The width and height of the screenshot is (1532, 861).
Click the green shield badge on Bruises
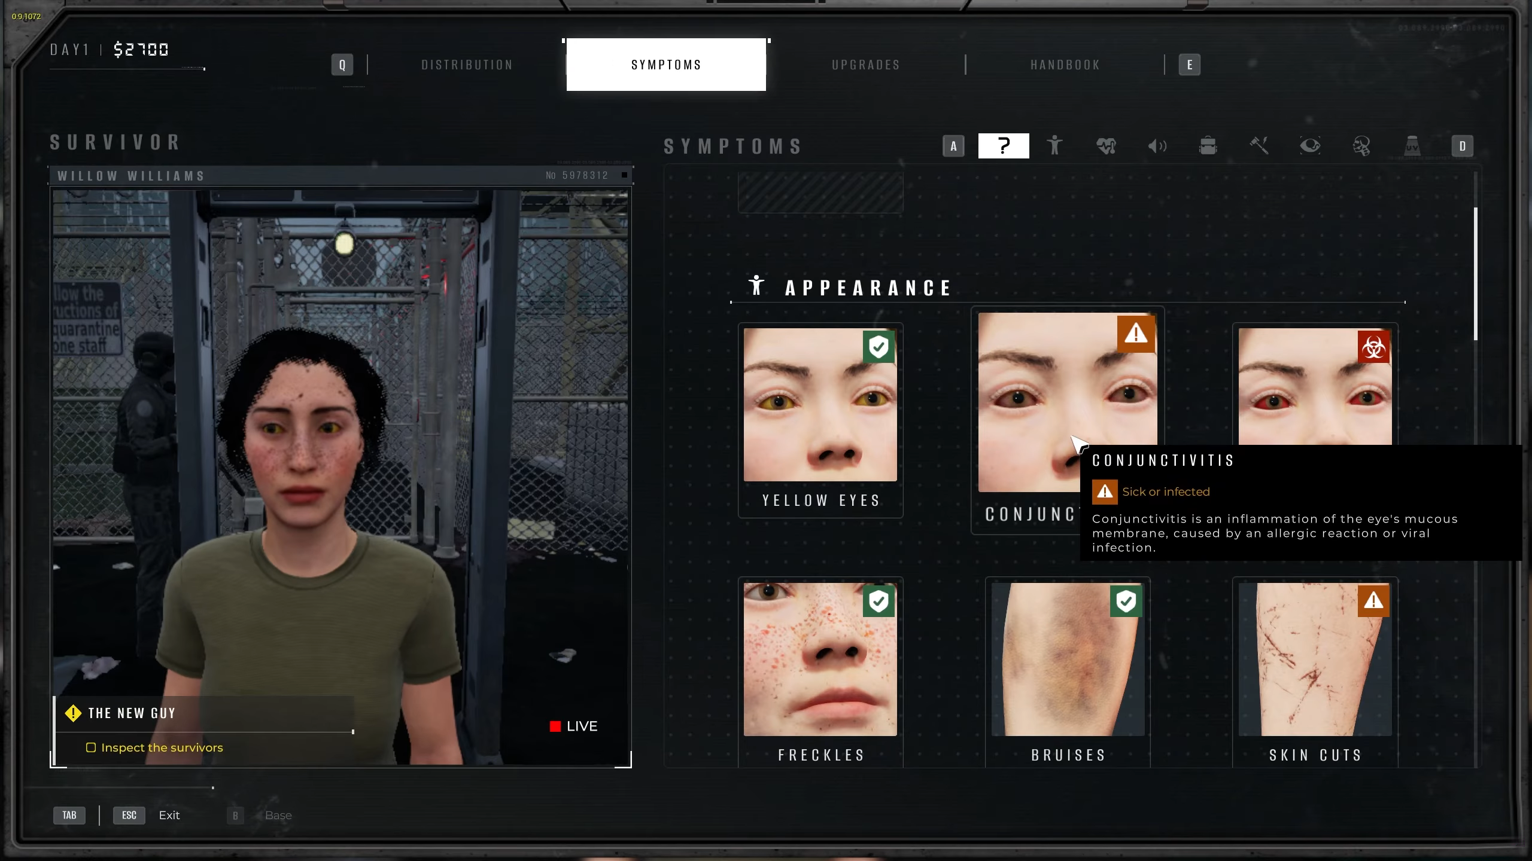tap(1126, 601)
